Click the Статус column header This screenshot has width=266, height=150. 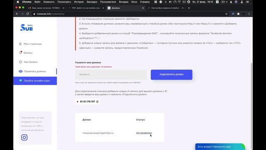140,120
